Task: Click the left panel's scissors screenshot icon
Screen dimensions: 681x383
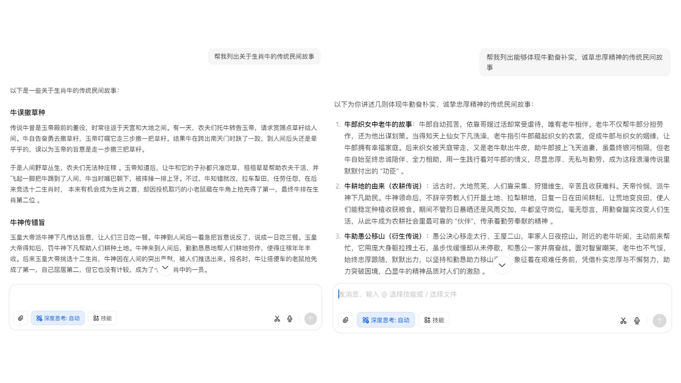Action: point(277,319)
